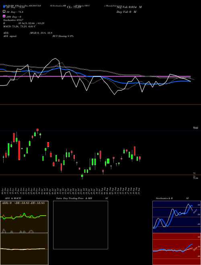201x265 pixels.
Task: Select the CL closing price label
Action: click(74, 7)
